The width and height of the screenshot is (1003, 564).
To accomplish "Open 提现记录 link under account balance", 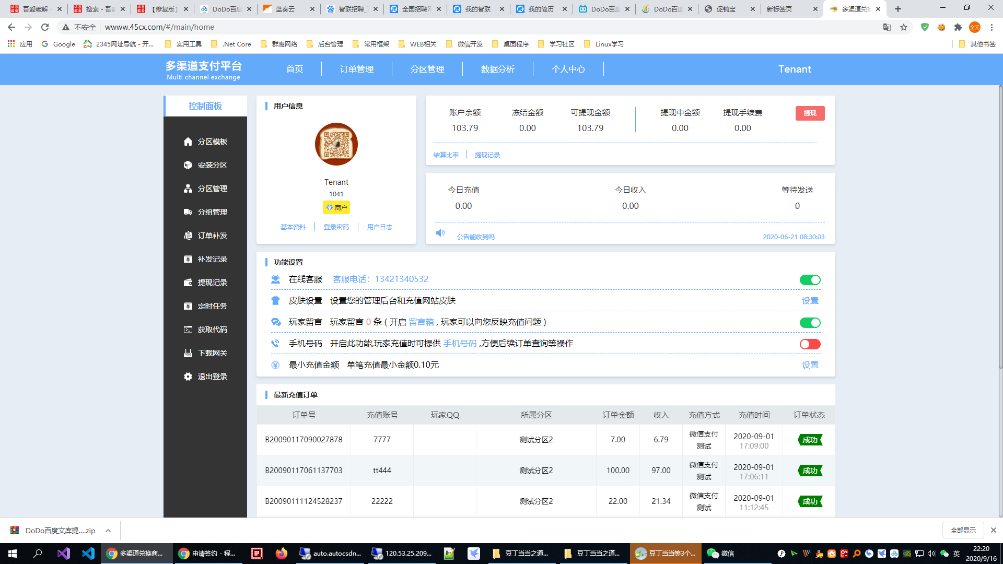I will (487, 155).
